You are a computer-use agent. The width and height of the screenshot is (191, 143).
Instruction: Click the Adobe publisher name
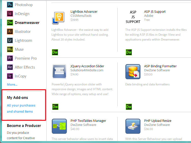coord(149,16)
